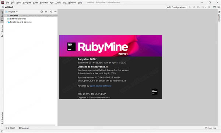This screenshot has width=221, height=133.
Task: Open the Run Anything window icon
Action: pyautogui.click(x=214, y=7)
